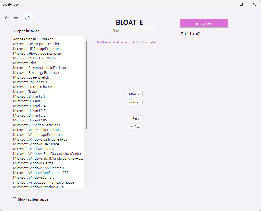Select Microsoft.UI.Xaml.2.1 entry
The width and height of the screenshot is (261, 211).
(x=48, y=96)
